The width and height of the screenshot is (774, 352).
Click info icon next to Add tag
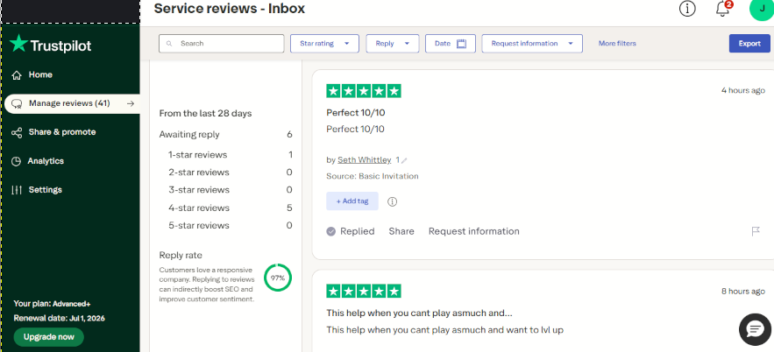(393, 201)
